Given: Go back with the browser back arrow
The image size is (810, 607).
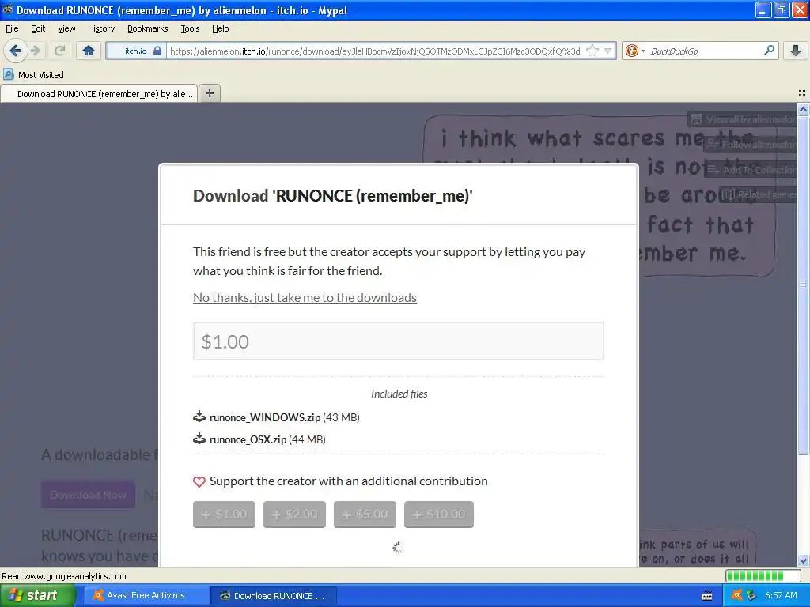Looking at the screenshot, I should click(x=15, y=51).
